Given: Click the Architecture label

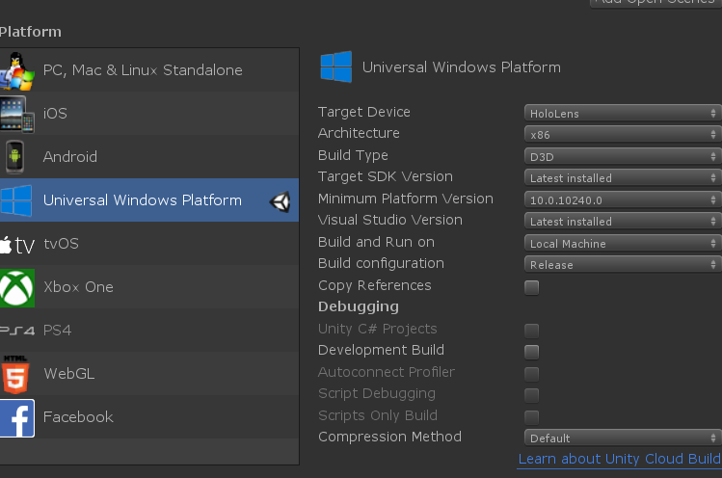Looking at the screenshot, I should click(359, 133).
